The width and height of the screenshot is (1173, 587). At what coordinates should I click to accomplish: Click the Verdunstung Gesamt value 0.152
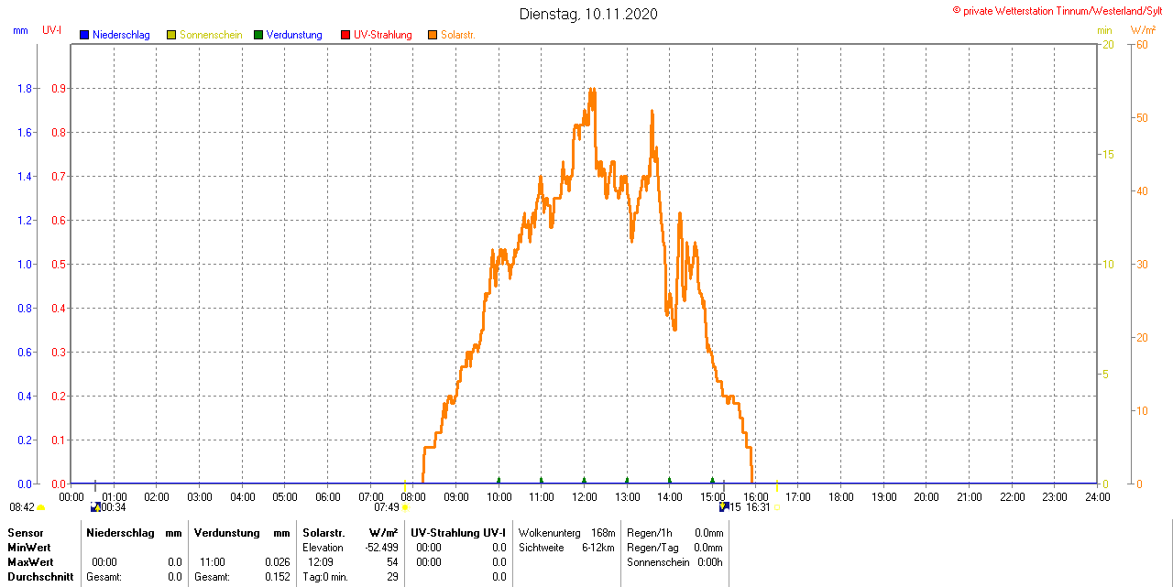(277, 577)
